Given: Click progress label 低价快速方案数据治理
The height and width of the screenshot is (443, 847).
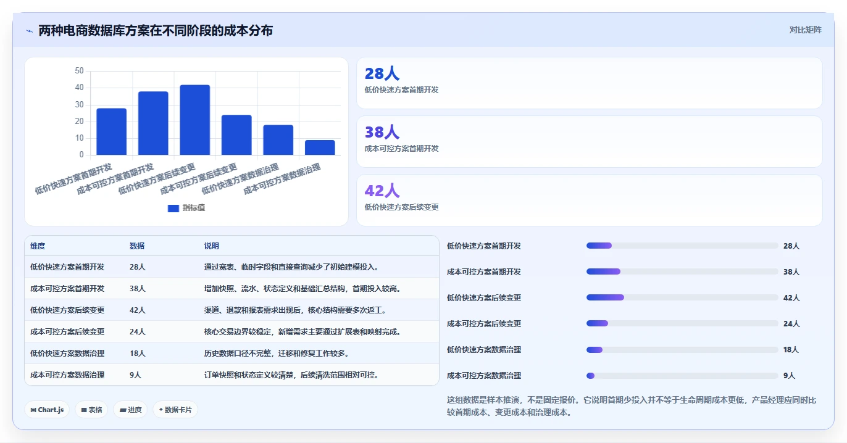Looking at the screenshot, I should (484, 349).
